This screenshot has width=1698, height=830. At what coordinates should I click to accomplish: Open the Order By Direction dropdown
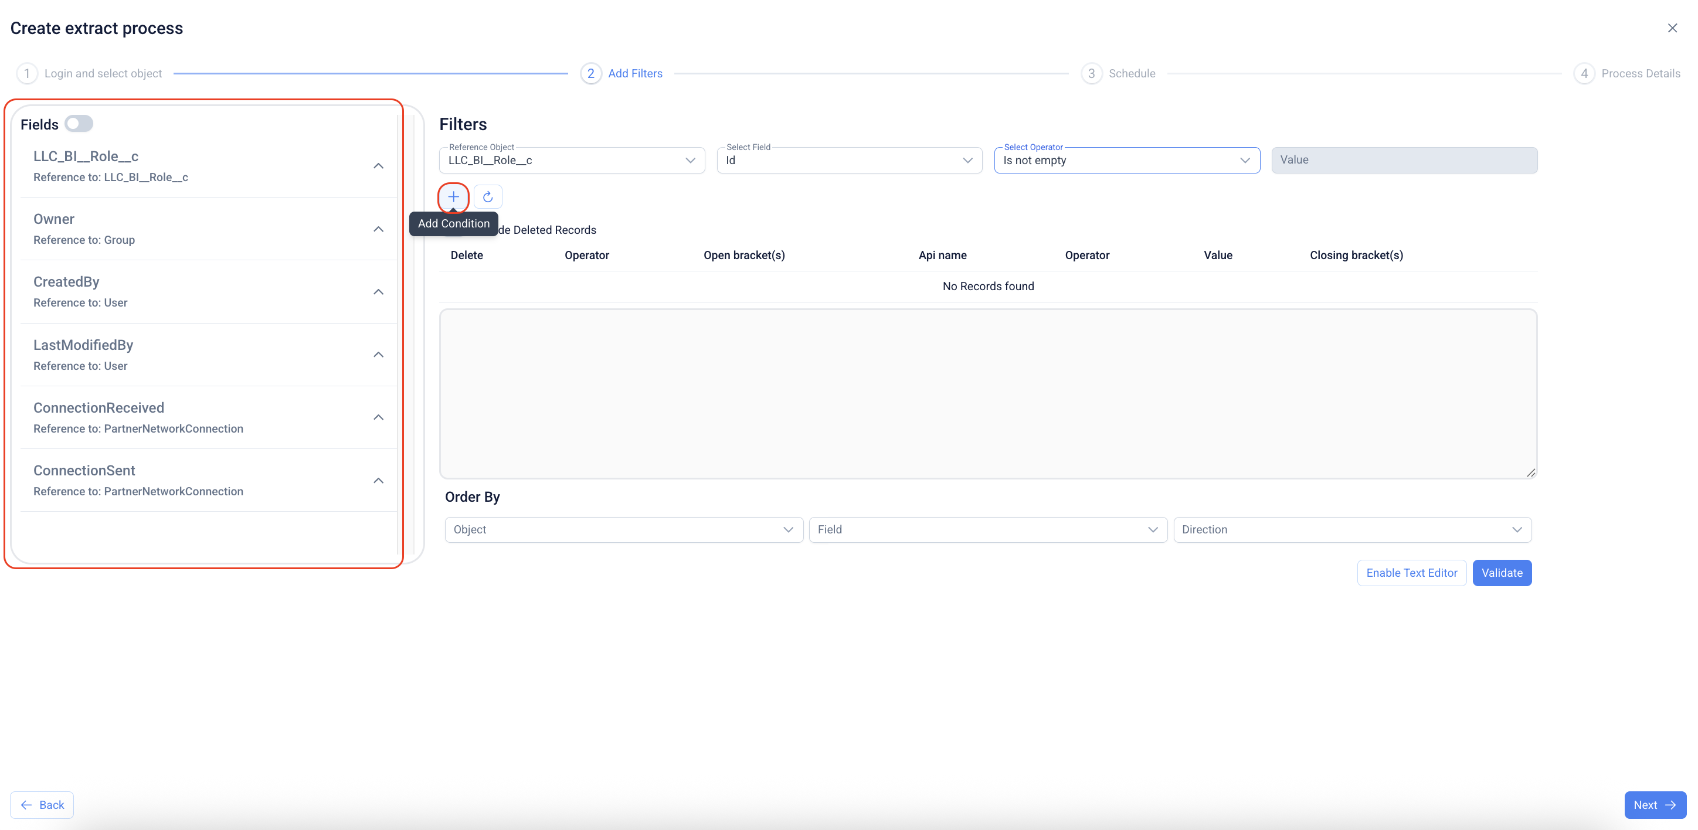pos(1352,530)
